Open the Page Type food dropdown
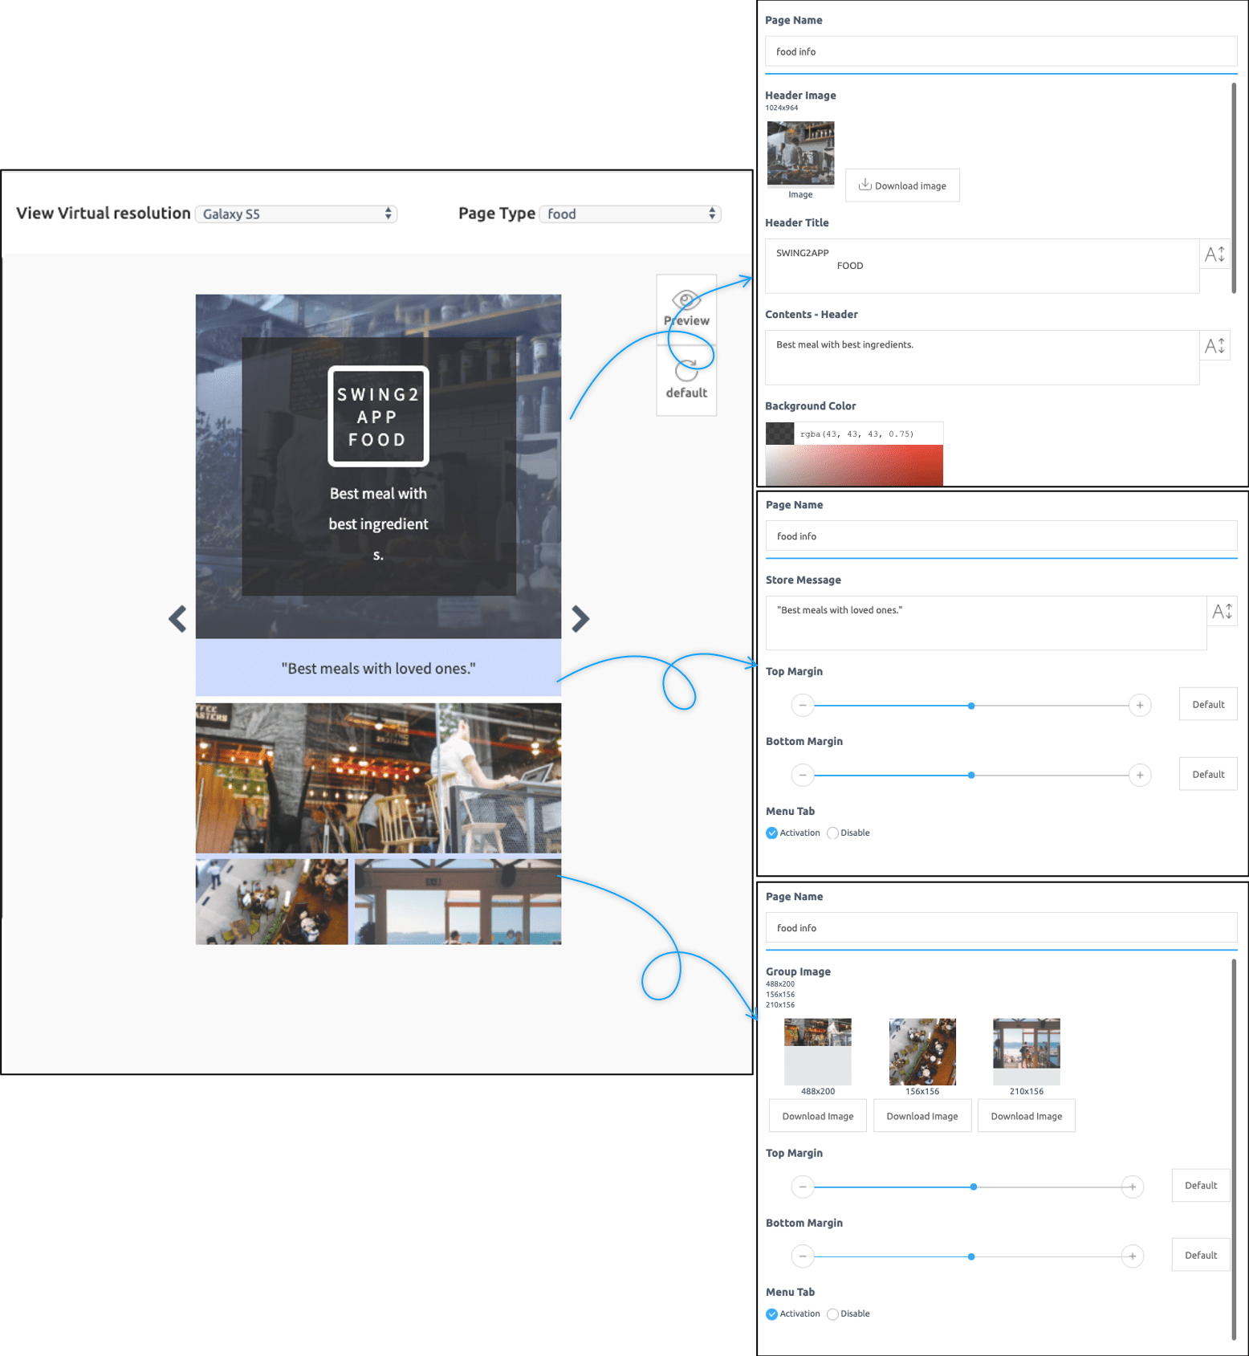Screen dimensions: 1249x1356 pos(630,214)
